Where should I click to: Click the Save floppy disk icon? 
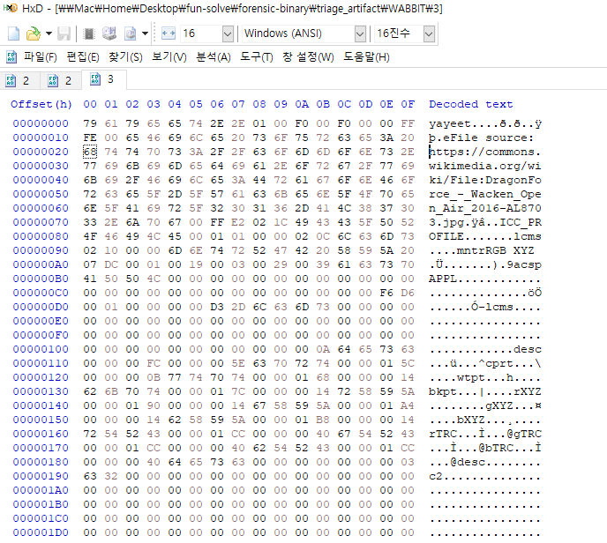pos(64,33)
